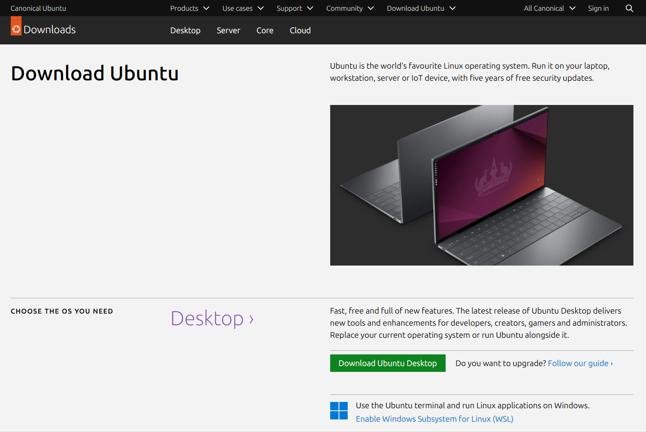Select the Cloud tab

pos(300,31)
